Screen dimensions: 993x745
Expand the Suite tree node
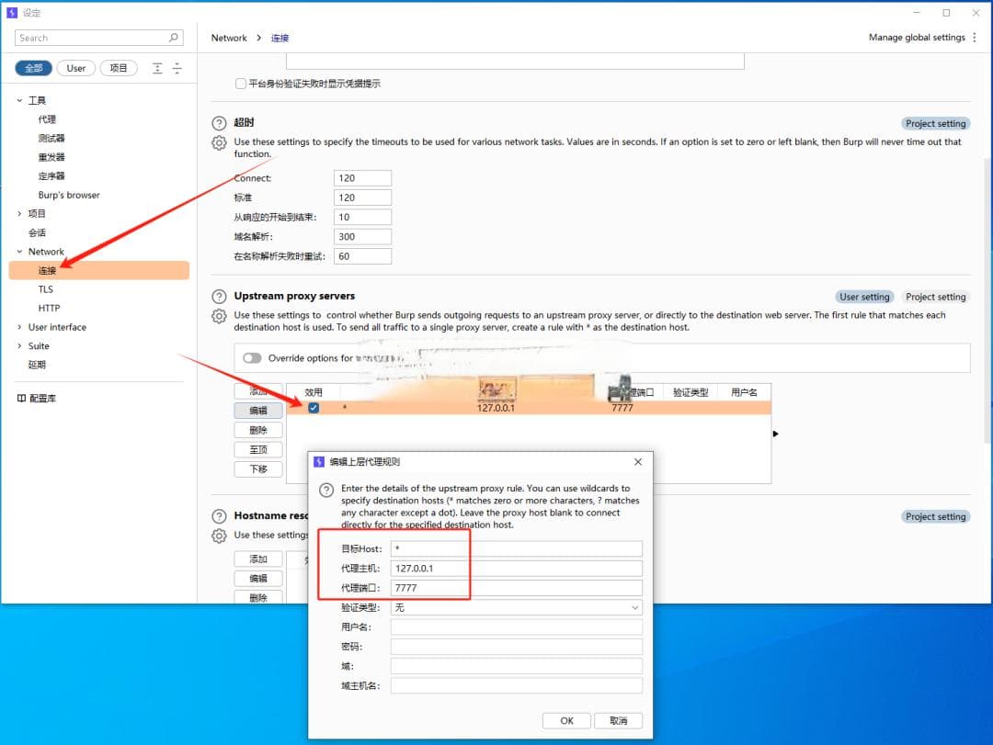pos(19,346)
